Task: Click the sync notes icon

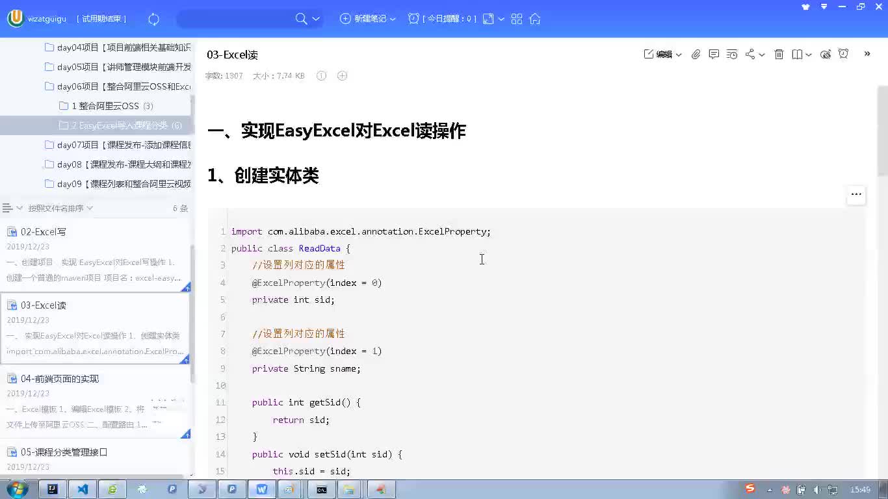Action: click(154, 19)
